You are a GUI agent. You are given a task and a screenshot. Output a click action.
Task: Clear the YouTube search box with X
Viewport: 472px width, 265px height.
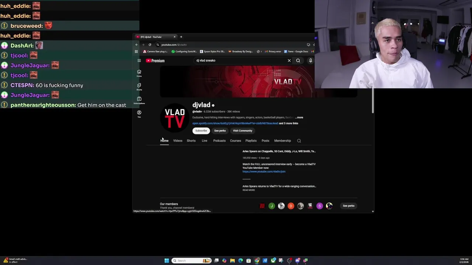coord(289,60)
